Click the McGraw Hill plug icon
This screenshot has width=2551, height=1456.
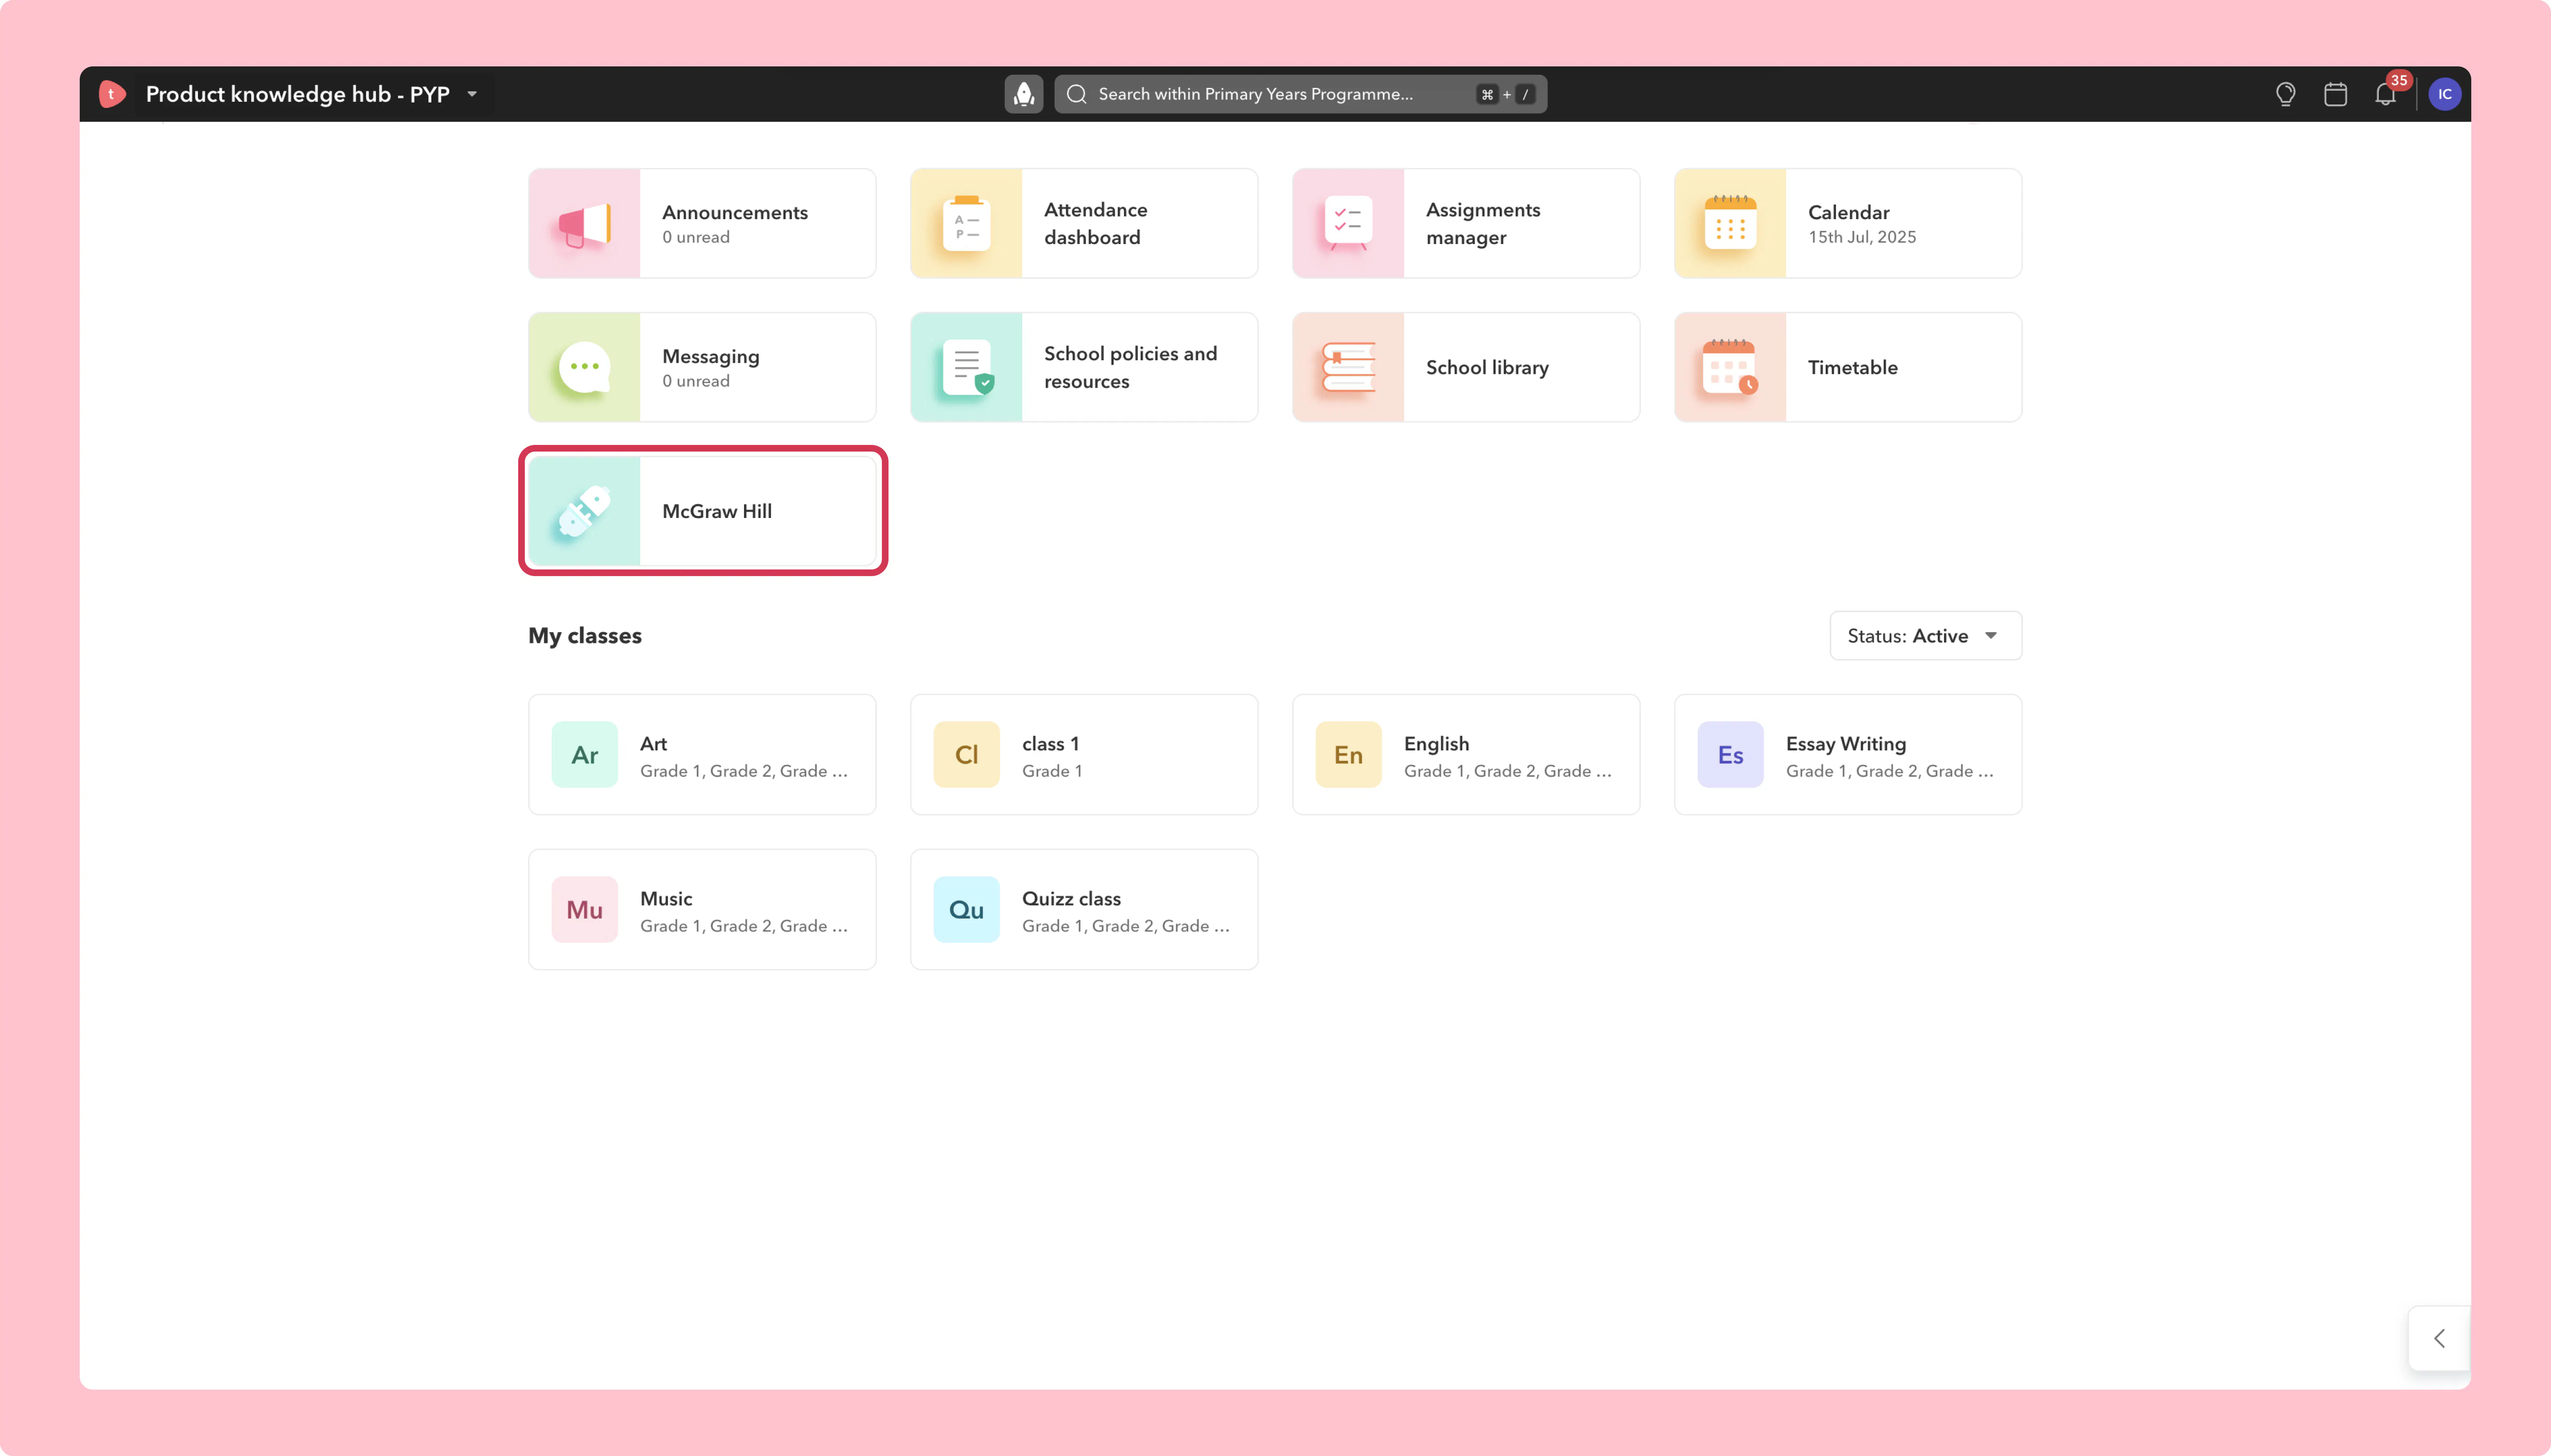coord(584,511)
